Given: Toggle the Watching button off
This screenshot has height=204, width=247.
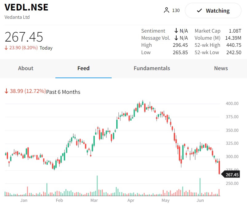Looking at the screenshot, I should (x=213, y=11).
